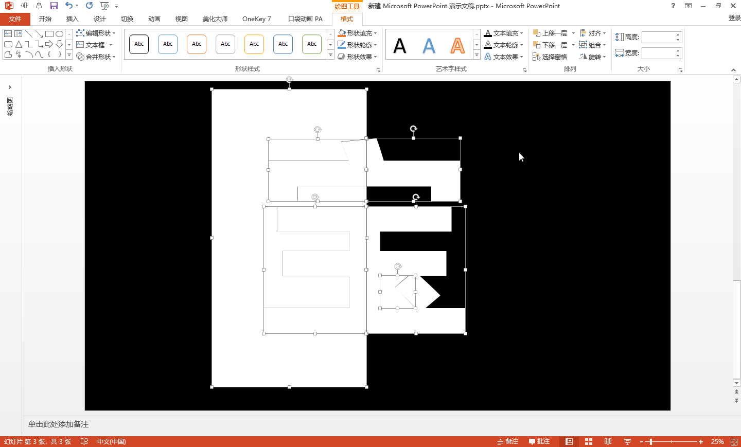Save the presentation using the floppy icon
741x447 pixels.
[54, 6]
